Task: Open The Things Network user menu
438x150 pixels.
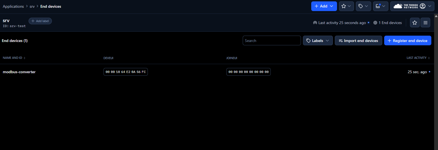Action: [412, 6]
